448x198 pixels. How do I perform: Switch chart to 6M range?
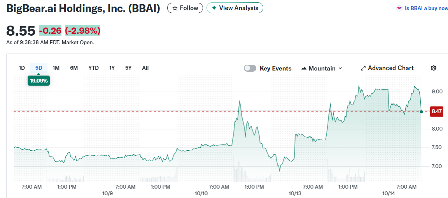tap(74, 68)
